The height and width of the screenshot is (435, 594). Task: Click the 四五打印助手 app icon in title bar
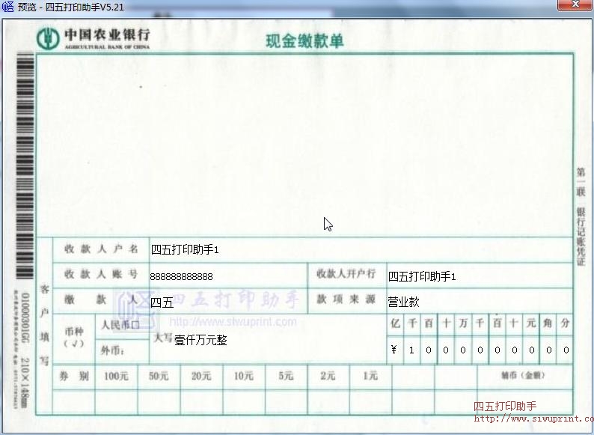coord(7,7)
